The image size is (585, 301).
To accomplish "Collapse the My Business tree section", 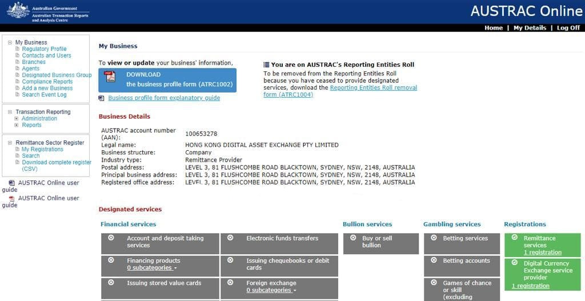I will [x=10, y=42].
